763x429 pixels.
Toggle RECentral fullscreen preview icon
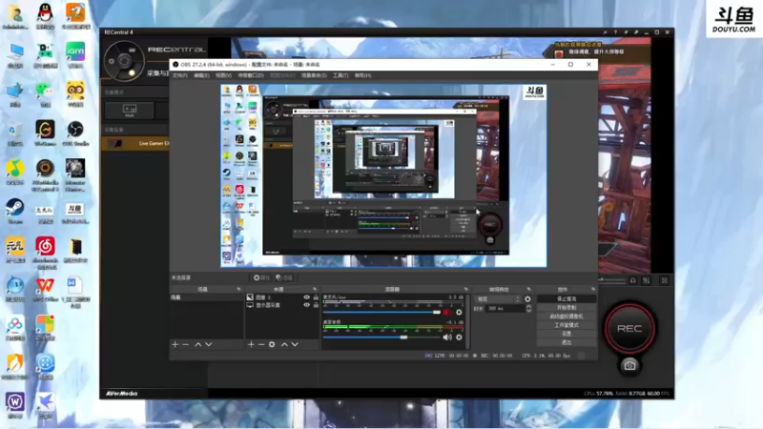click(x=664, y=280)
